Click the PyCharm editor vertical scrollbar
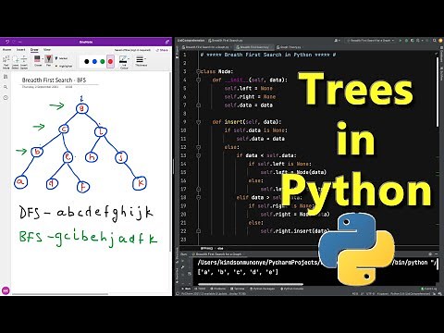444x333 pixels. click(438, 92)
